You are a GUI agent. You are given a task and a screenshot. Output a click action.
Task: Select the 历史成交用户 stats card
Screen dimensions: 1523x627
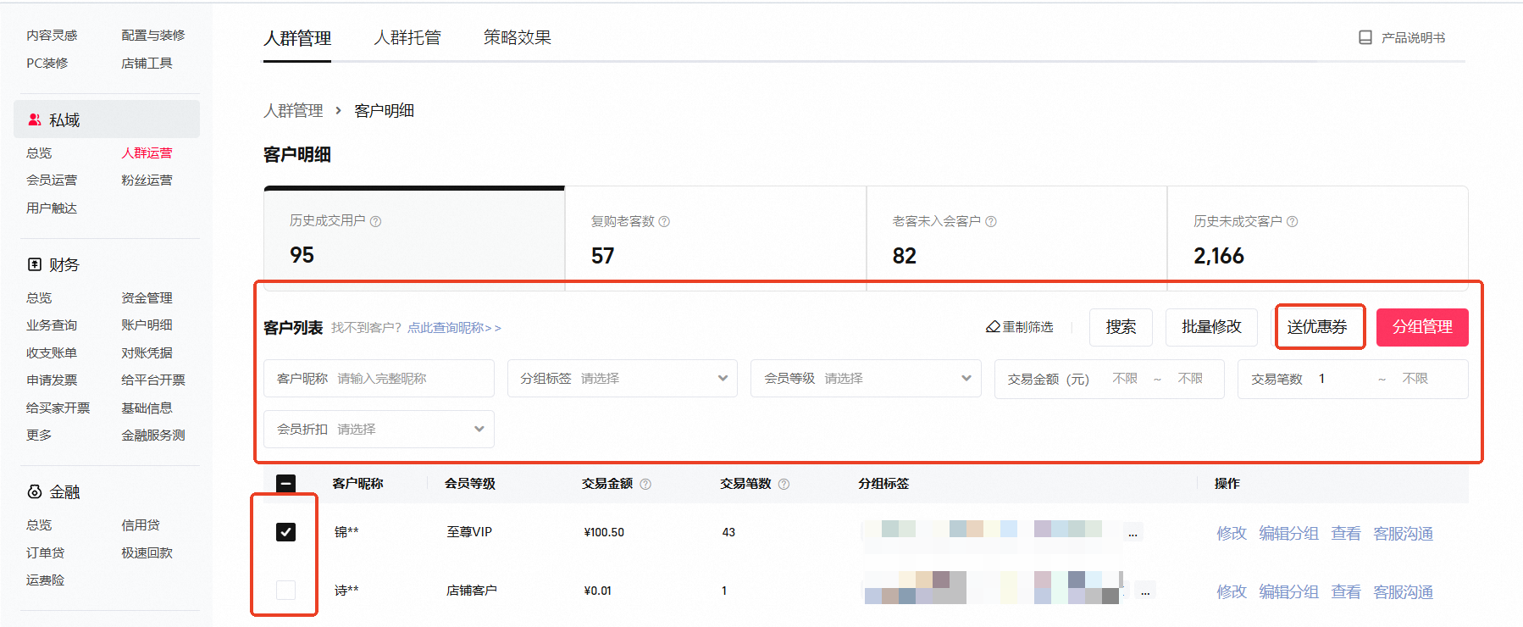tap(414, 238)
